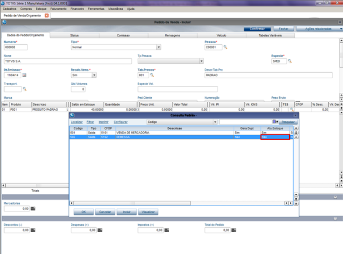Expand the Recalc.Venc. dropdown showing Sim

coord(94,75)
